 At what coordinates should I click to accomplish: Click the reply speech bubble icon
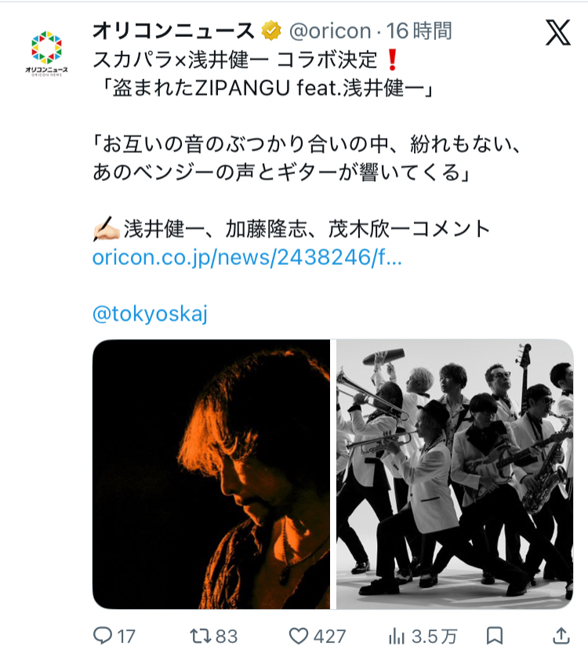[102, 636]
